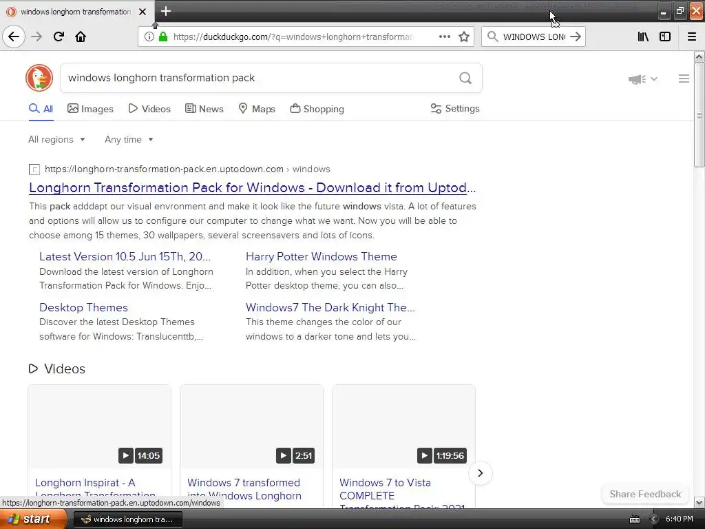Open the All regions dropdown
This screenshot has width=705, height=529.
[56, 139]
